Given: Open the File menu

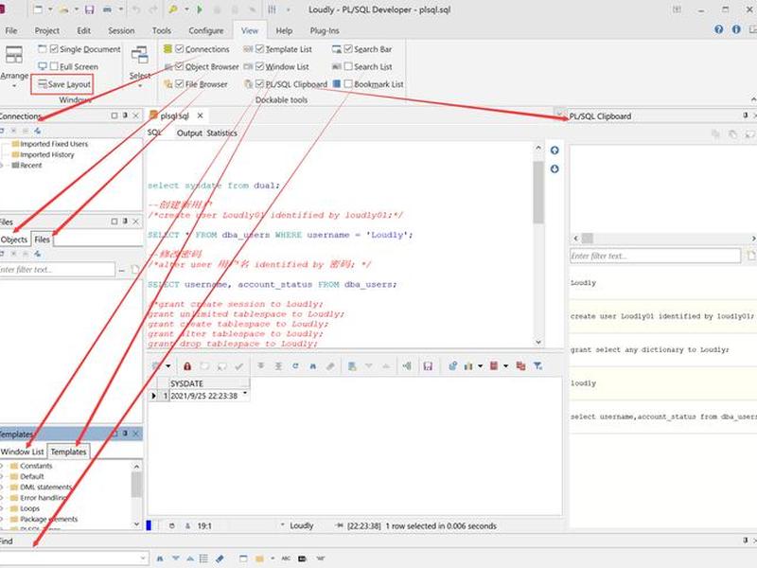Looking at the screenshot, I should (x=11, y=30).
